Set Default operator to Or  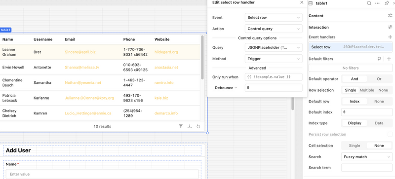[379, 79]
